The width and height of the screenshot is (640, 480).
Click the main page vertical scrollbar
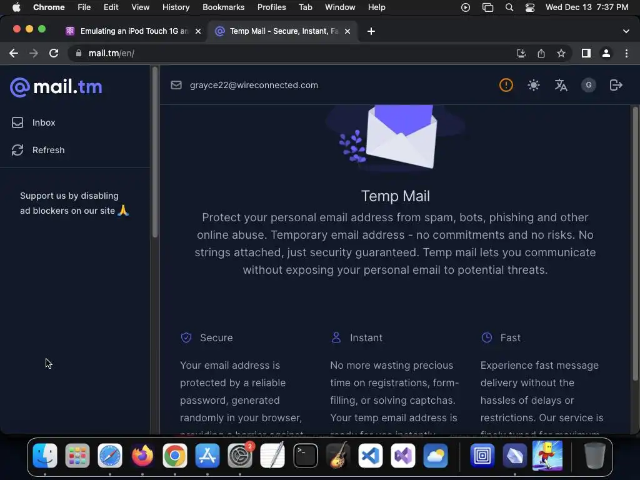[x=635, y=244]
